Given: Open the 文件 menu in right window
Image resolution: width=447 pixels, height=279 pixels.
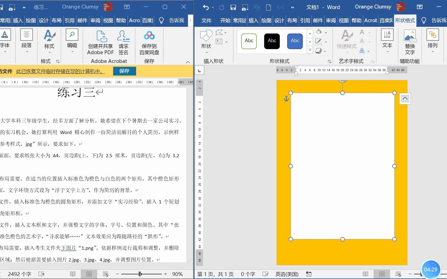Looking at the screenshot, I should coord(206,20).
